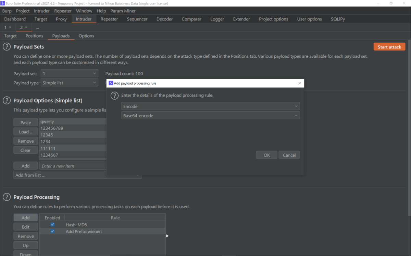
Task: Select the Hash: MD5 rule row
Action: coord(102,225)
